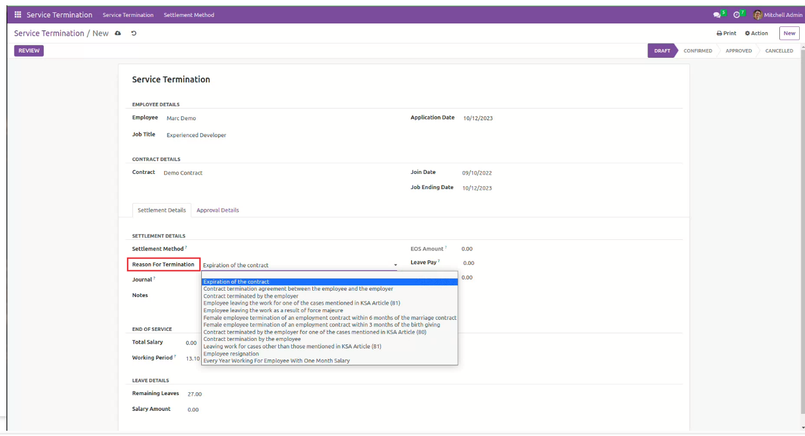Click Job Title 'Experienced Developer' field
The image size is (805, 436).
pyautogui.click(x=197, y=135)
